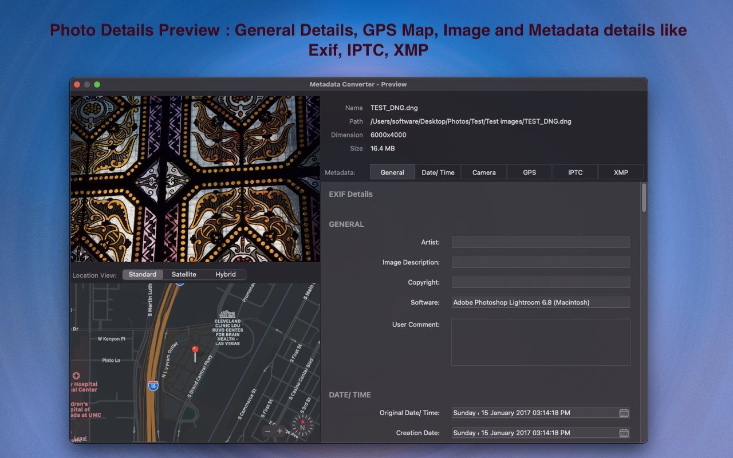Click the Interstate 15 shield on map

click(152, 386)
